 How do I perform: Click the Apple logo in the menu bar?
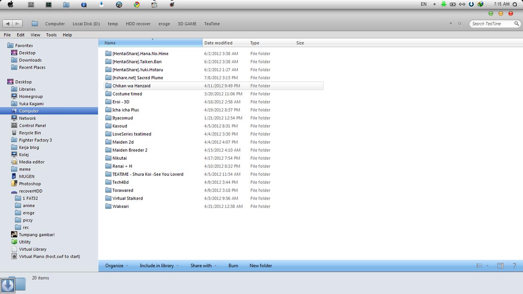tap(10, 4)
